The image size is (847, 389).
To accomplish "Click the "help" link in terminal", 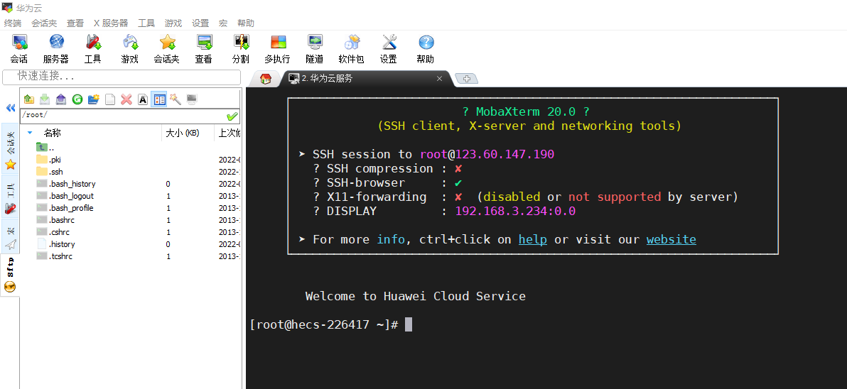I will point(532,239).
